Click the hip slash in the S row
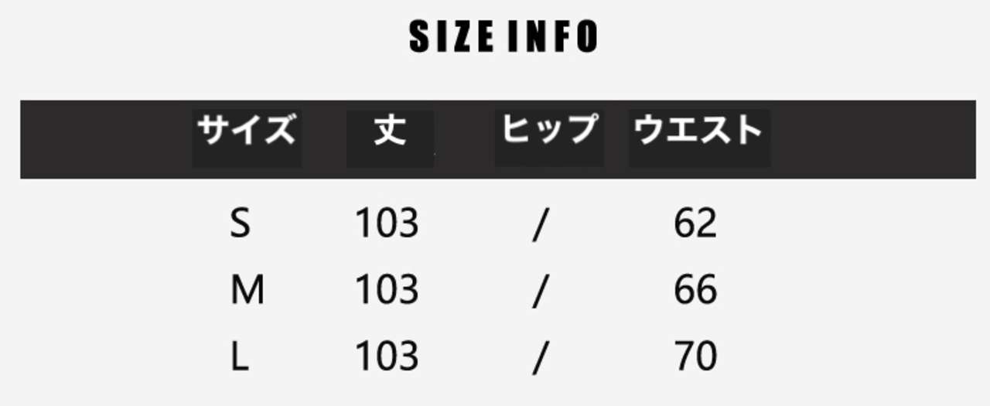 (x=540, y=226)
